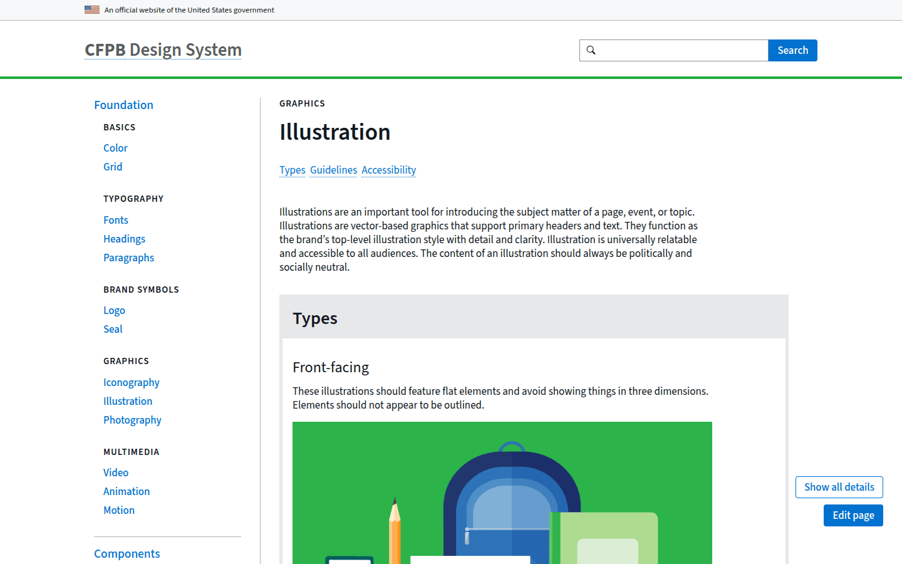Screen dimensions: 902x564
Task: Click the official government website banner text
Action: coord(189,10)
